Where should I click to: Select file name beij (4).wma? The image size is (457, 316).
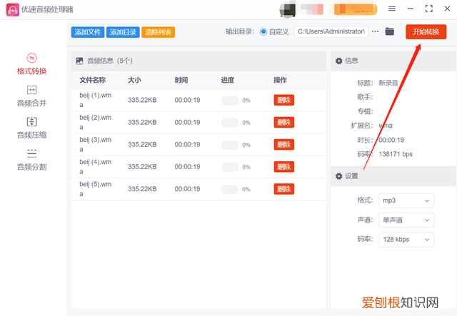point(95,167)
